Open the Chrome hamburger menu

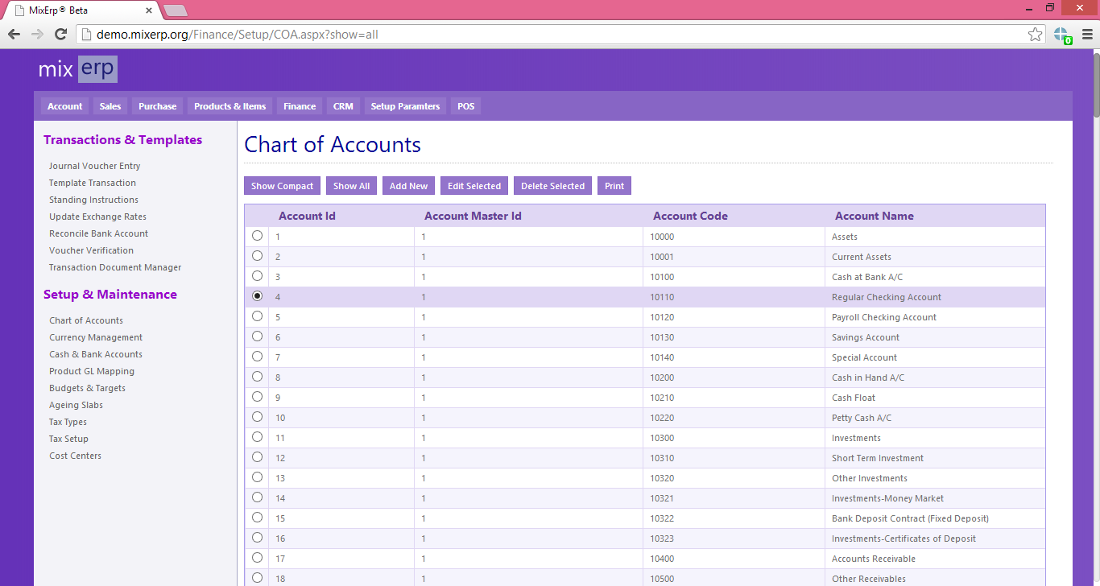pyautogui.click(x=1087, y=35)
